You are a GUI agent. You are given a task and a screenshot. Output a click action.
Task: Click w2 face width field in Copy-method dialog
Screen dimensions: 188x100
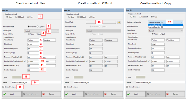(173, 66)
